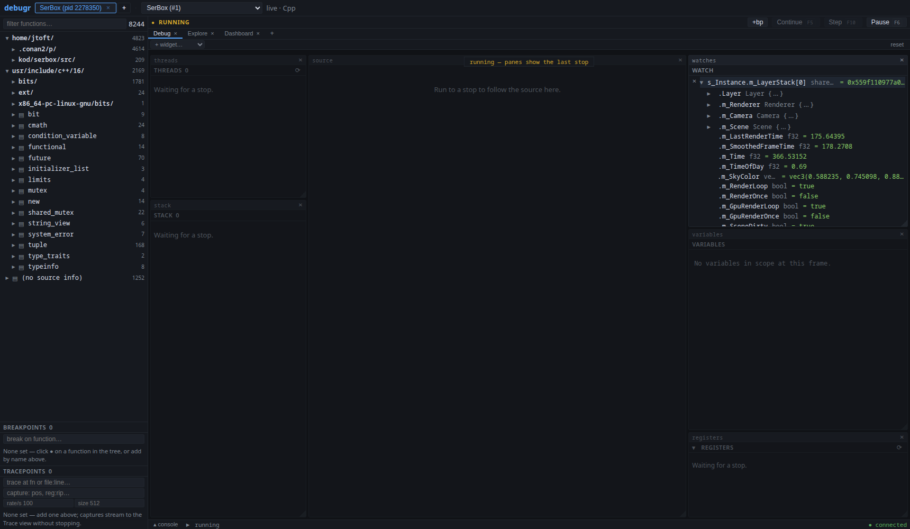Screen dimensions: 910x529
Task: Select the tuple file icon
Action: 21,245
